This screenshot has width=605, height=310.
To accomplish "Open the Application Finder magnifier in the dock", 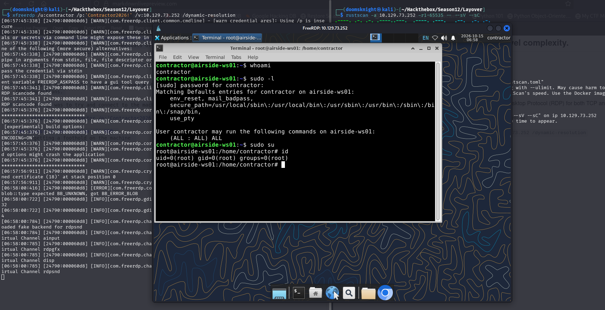I will [349, 293].
